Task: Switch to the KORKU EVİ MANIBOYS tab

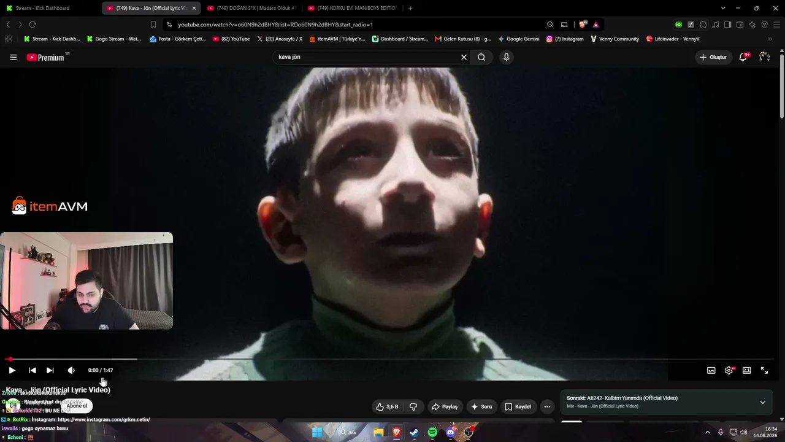Action: point(352,8)
